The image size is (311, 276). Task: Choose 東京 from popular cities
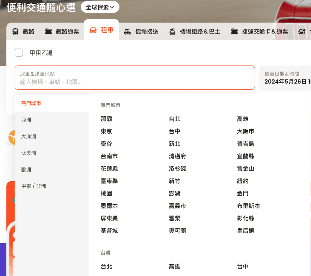click(106, 131)
